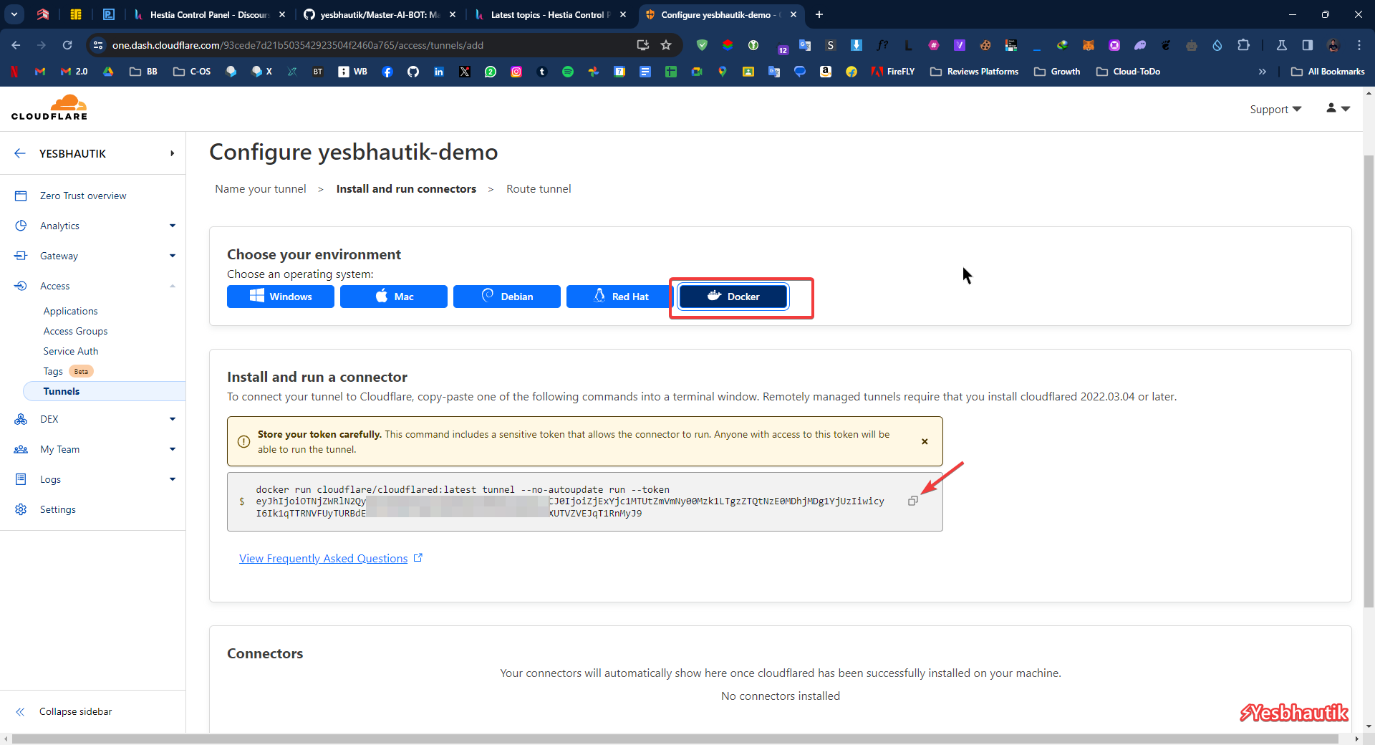
Task: Show more hidden bookmarks chevron
Action: [1263, 72]
